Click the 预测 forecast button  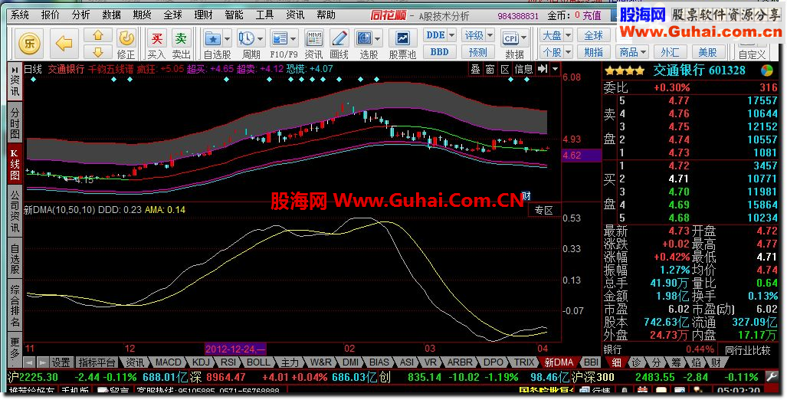478,51
